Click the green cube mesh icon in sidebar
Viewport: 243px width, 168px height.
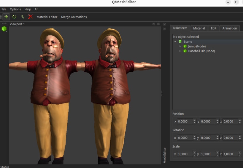click(x=4, y=29)
